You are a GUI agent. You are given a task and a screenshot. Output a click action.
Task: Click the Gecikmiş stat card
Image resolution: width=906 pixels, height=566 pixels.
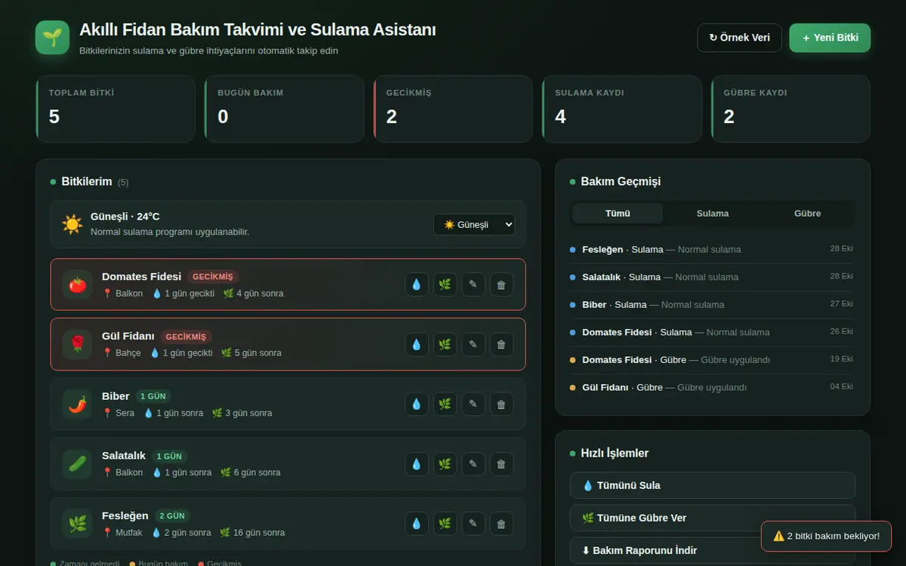pos(453,109)
